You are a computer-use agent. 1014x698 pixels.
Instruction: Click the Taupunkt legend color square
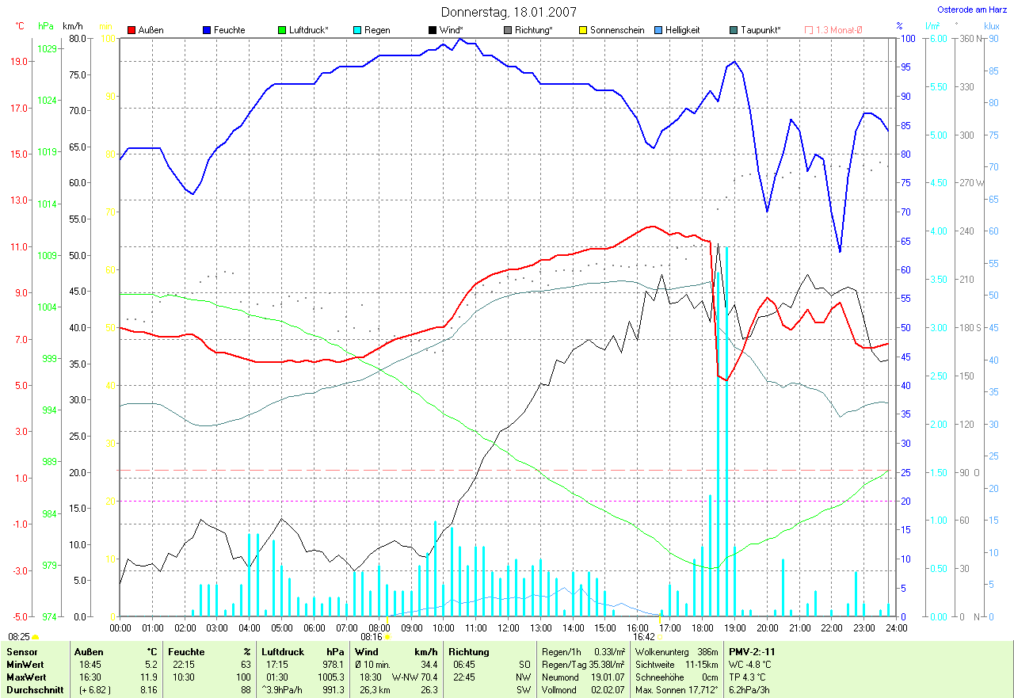pos(734,30)
